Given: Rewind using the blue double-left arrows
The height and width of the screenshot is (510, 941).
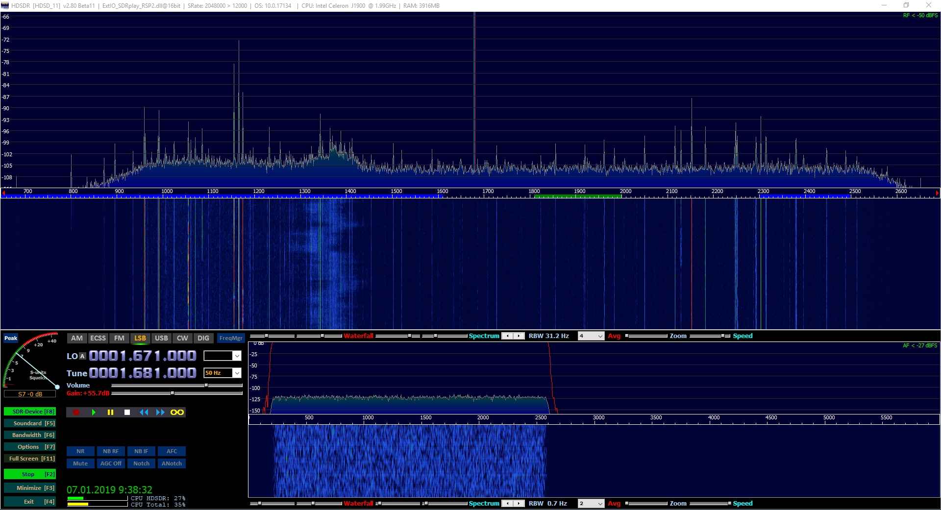Looking at the screenshot, I should pyautogui.click(x=144, y=413).
